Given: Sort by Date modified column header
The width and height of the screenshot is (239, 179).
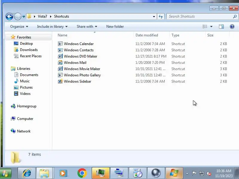Looking at the screenshot, I should [147, 35].
